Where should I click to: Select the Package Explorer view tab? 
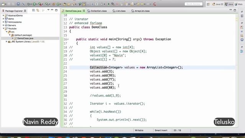[x=14, y=11]
